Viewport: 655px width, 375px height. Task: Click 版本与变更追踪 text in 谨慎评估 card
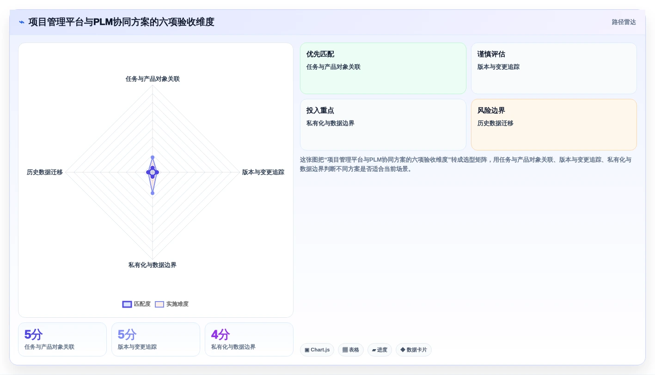[498, 67]
